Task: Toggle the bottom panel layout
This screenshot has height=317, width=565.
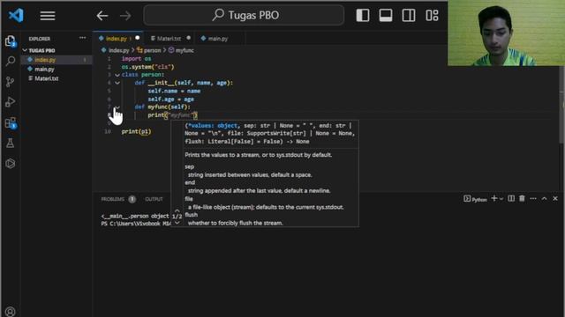Action: pos(386,16)
